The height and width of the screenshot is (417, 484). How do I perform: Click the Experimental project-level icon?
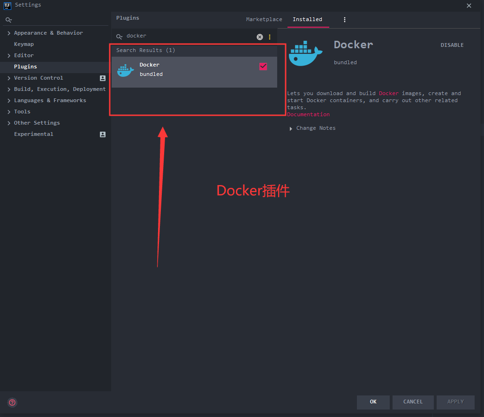[103, 134]
